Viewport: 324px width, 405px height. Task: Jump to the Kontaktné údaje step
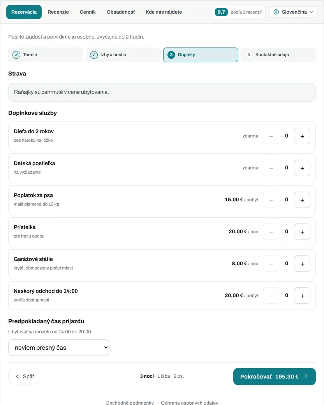pos(278,55)
